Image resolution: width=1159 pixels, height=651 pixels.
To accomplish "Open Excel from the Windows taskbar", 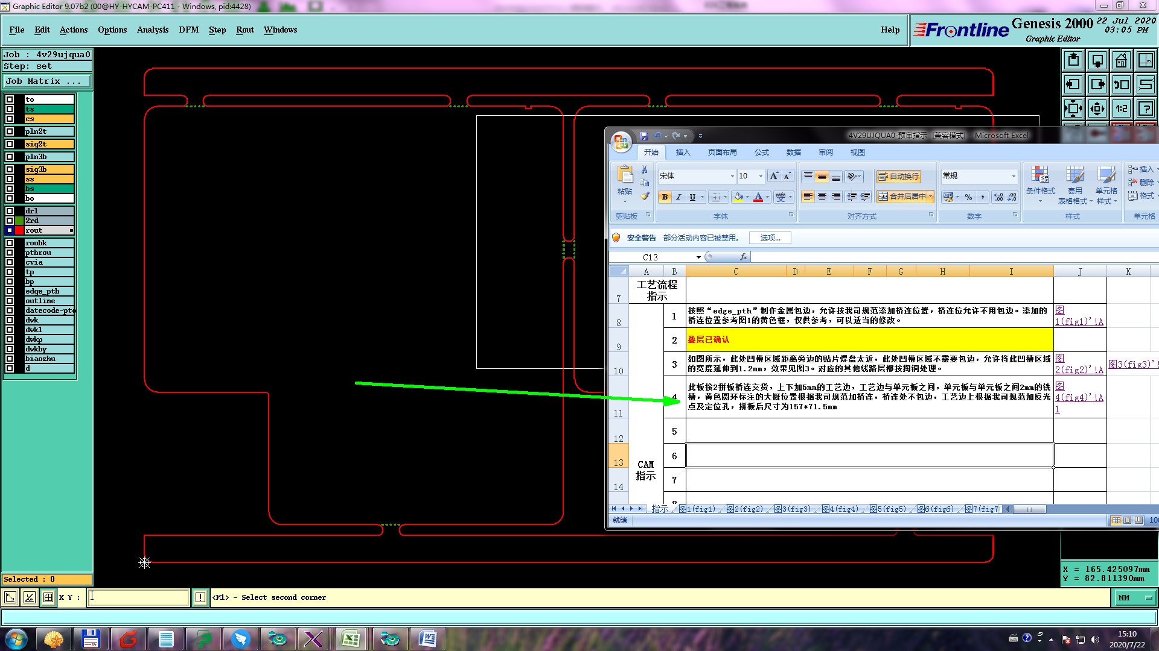I will pos(350,639).
